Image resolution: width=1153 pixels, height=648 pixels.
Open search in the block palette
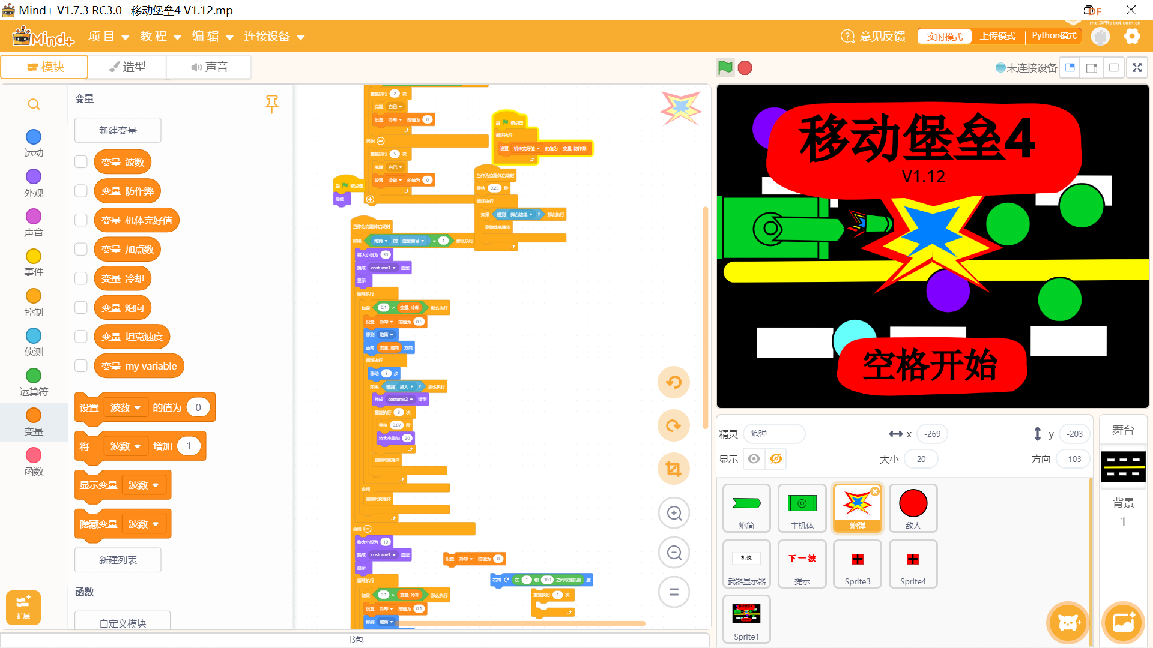pos(34,104)
